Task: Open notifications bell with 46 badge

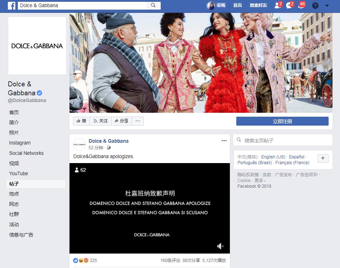Action: 302,5
